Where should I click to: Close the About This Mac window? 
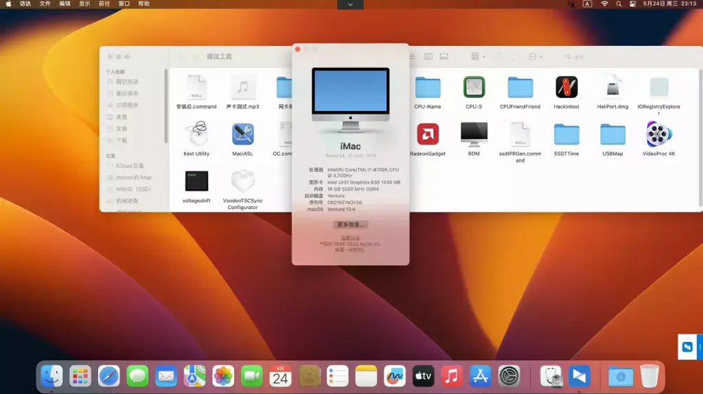[x=298, y=49]
